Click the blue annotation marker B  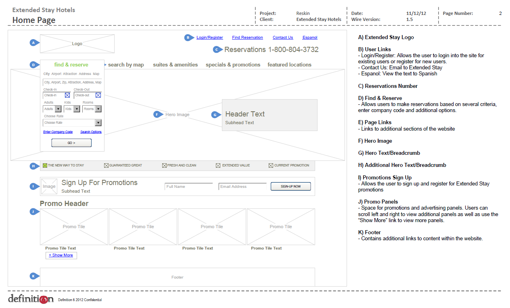[x=189, y=37]
